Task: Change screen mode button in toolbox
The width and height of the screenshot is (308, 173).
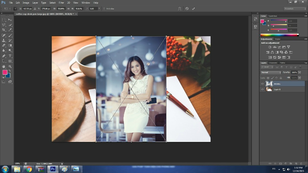Action: pyautogui.click(x=10, y=82)
